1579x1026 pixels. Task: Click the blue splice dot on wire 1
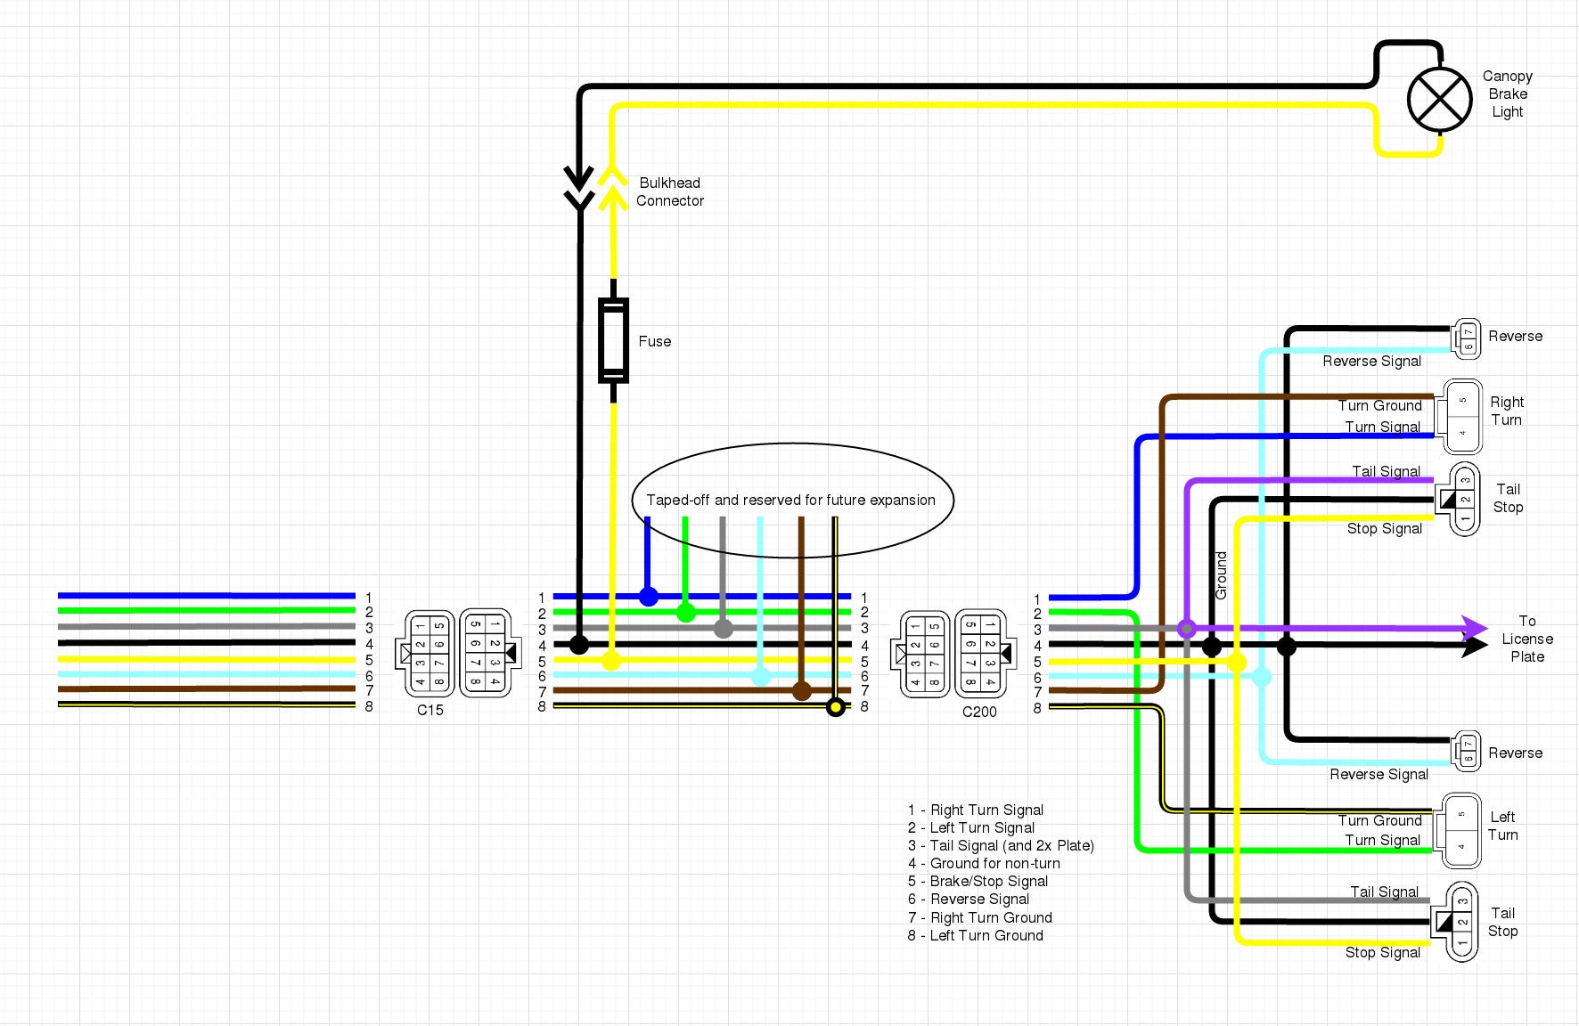(x=649, y=597)
